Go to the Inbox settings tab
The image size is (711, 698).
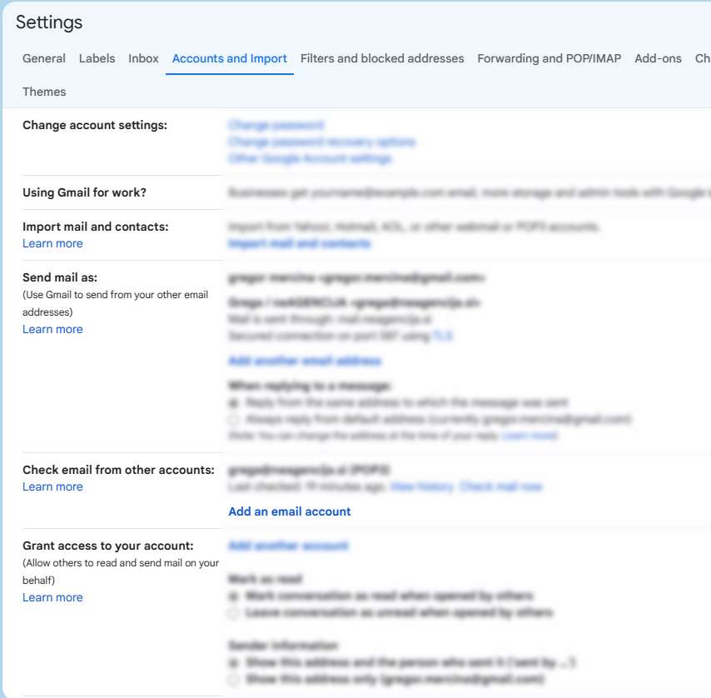143,58
